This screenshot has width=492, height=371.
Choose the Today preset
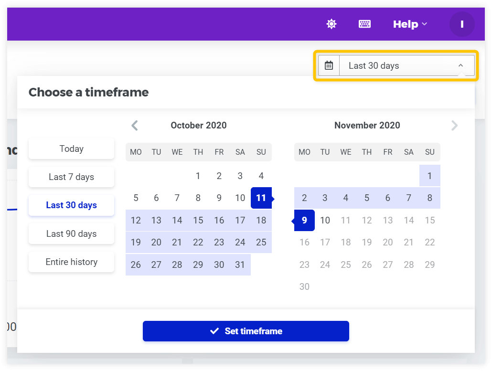(71, 148)
